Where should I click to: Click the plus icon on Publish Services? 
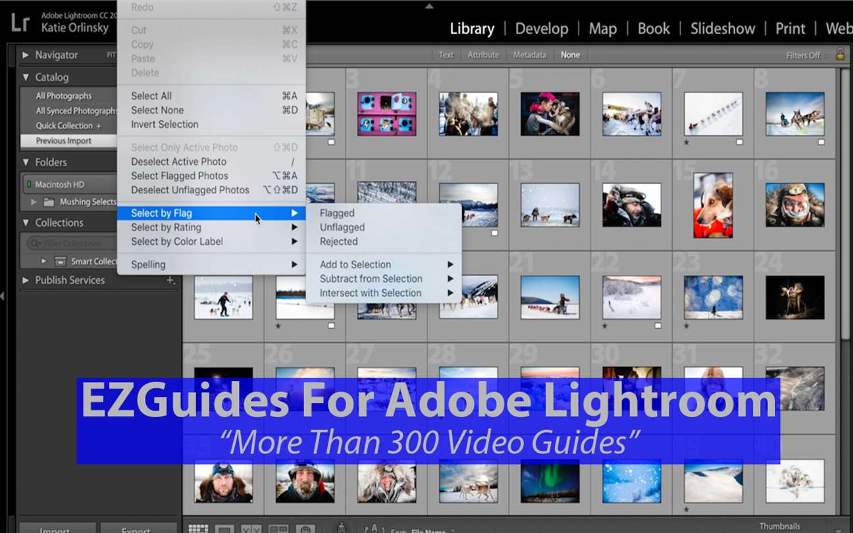[x=170, y=280]
